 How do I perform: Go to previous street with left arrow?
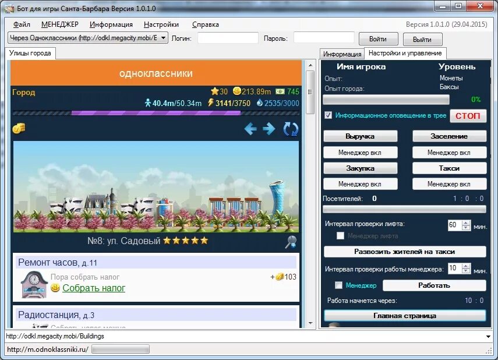click(250, 129)
